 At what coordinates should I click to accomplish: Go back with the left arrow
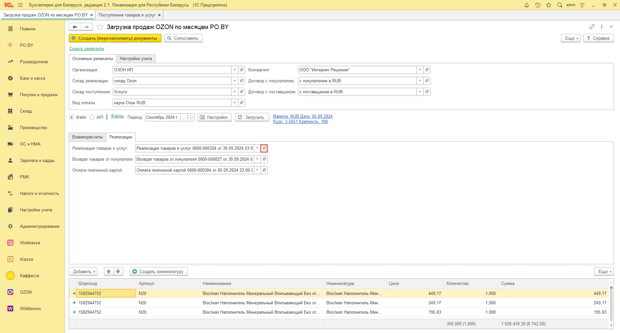pyautogui.click(x=75, y=27)
